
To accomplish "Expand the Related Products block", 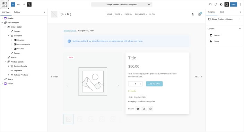I will 9,75.
